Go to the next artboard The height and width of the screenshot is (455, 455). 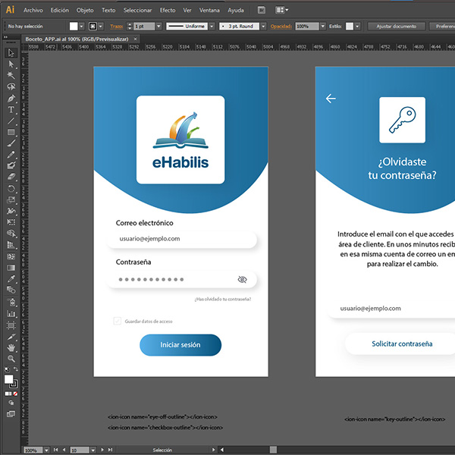pos(102,450)
